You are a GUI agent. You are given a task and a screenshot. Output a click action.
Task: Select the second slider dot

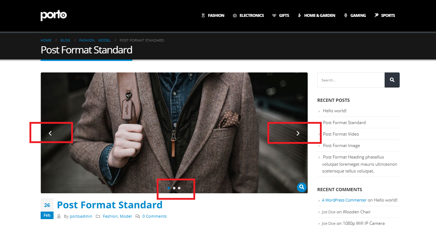174,188
